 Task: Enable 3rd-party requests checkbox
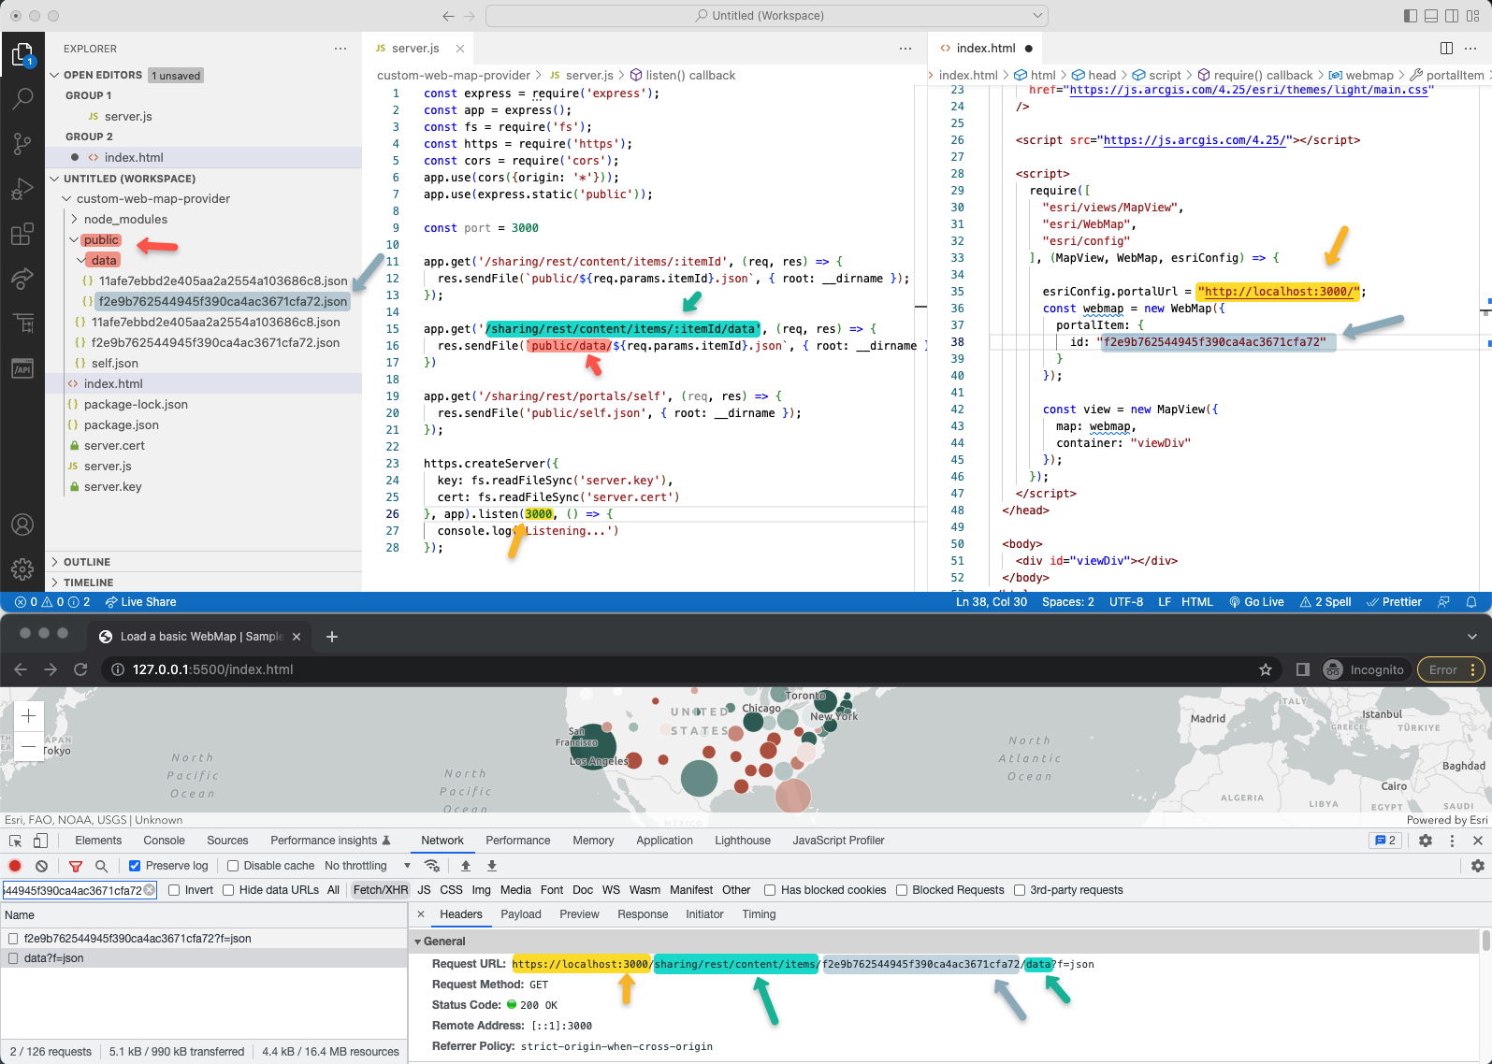(1020, 890)
